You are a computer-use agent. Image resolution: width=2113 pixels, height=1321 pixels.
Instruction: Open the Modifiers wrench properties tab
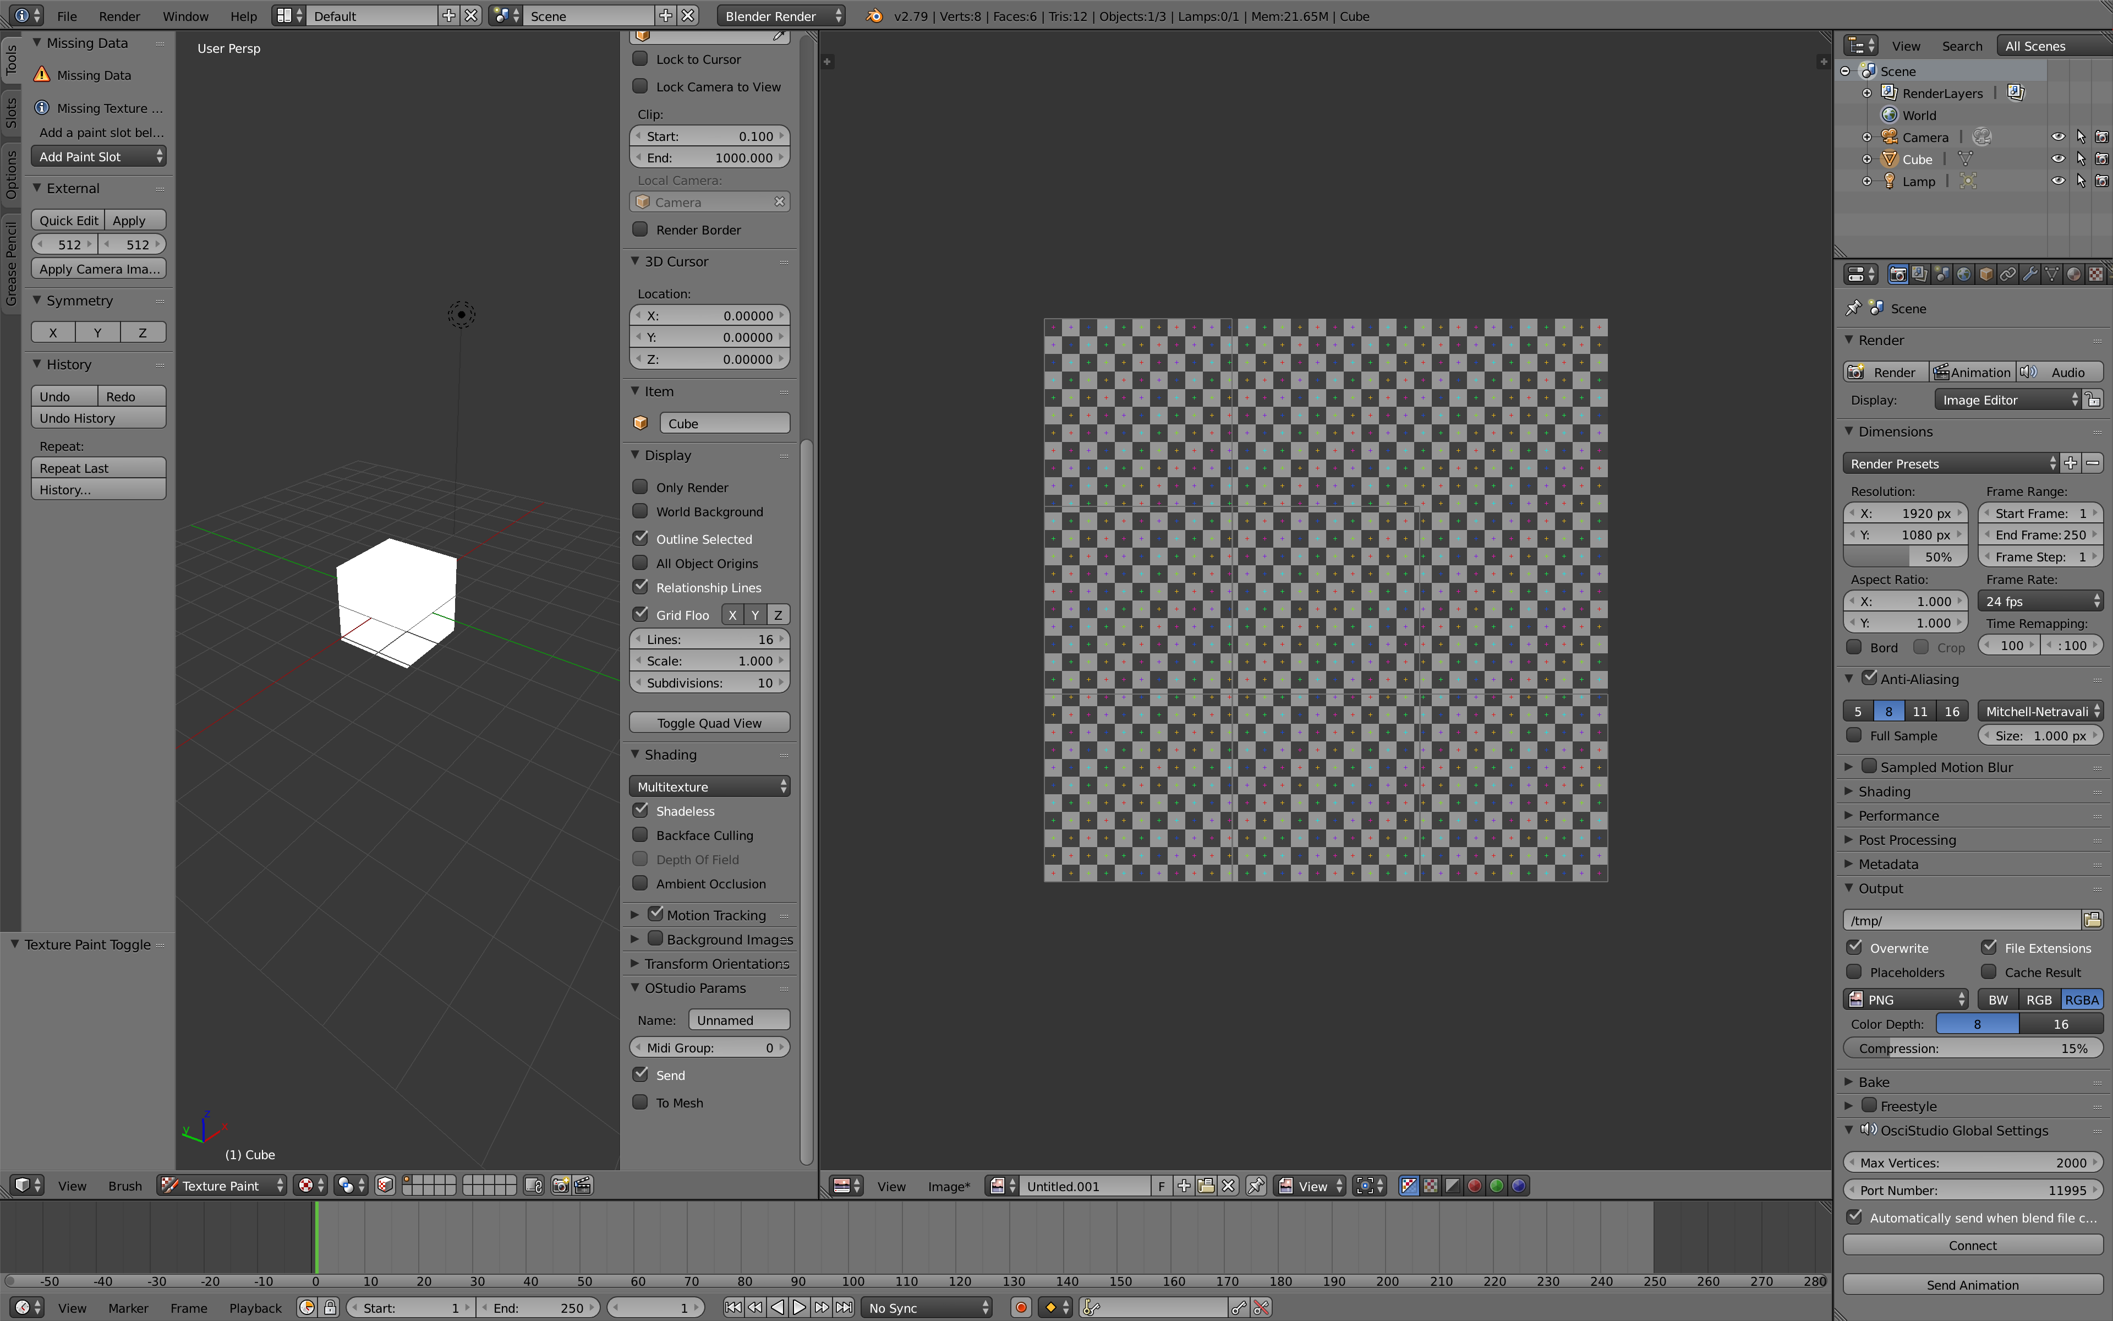(x=2030, y=274)
